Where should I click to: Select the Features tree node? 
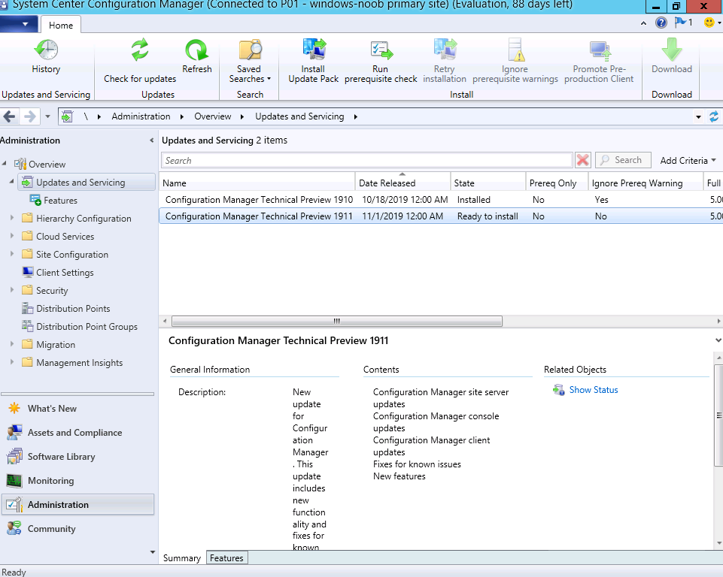(60, 201)
